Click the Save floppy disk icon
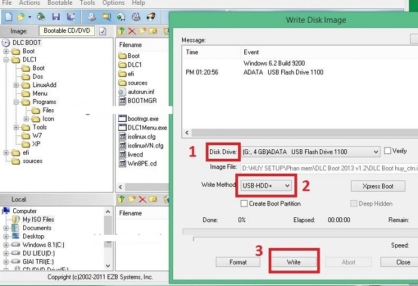Image resolution: width=418 pixels, height=286 pixels. (x=56, y=17)
